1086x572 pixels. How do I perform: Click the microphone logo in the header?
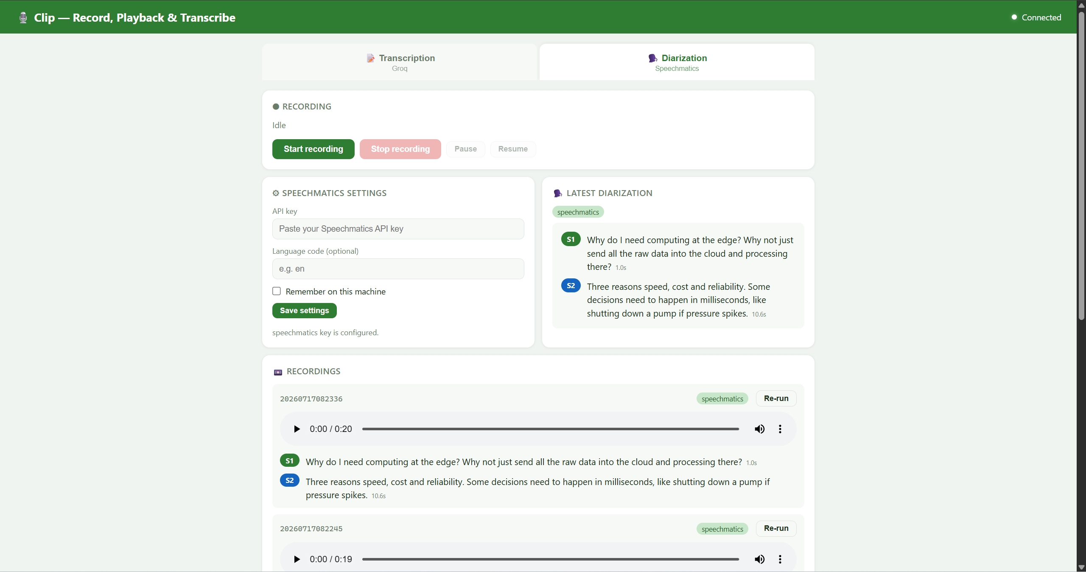23,17
